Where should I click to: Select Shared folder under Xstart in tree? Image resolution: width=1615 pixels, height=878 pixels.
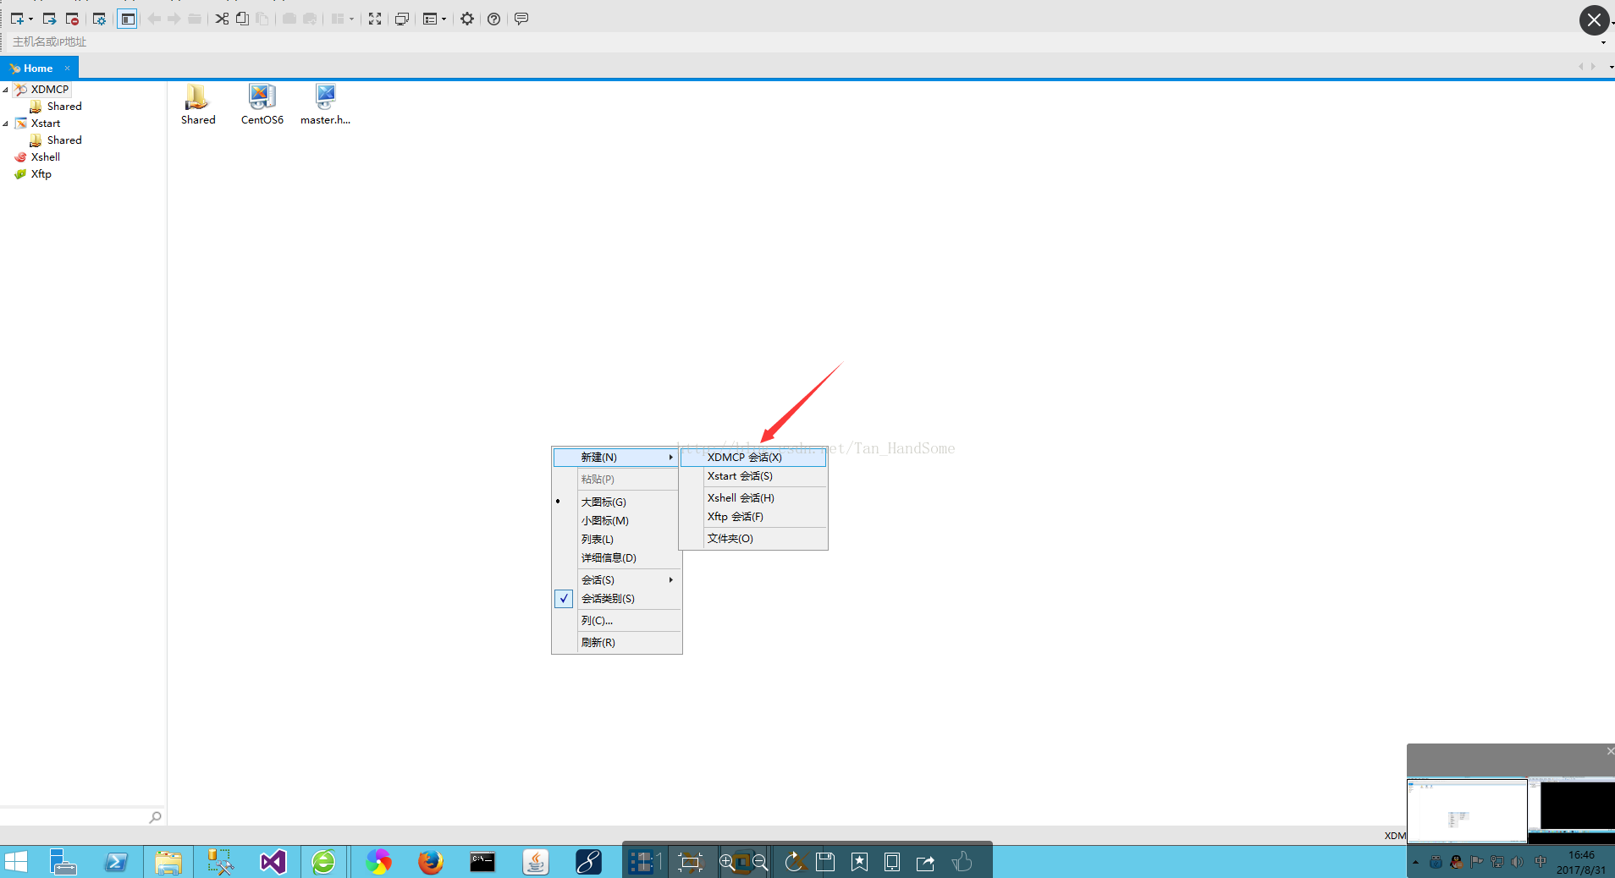[64, 140]
